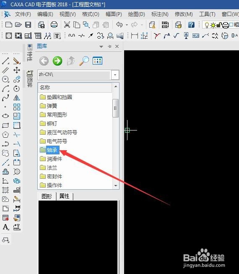The width and height of the screenshot is (239, 274).
Task: Select the Spline curve tool
Action: point(5,98)
